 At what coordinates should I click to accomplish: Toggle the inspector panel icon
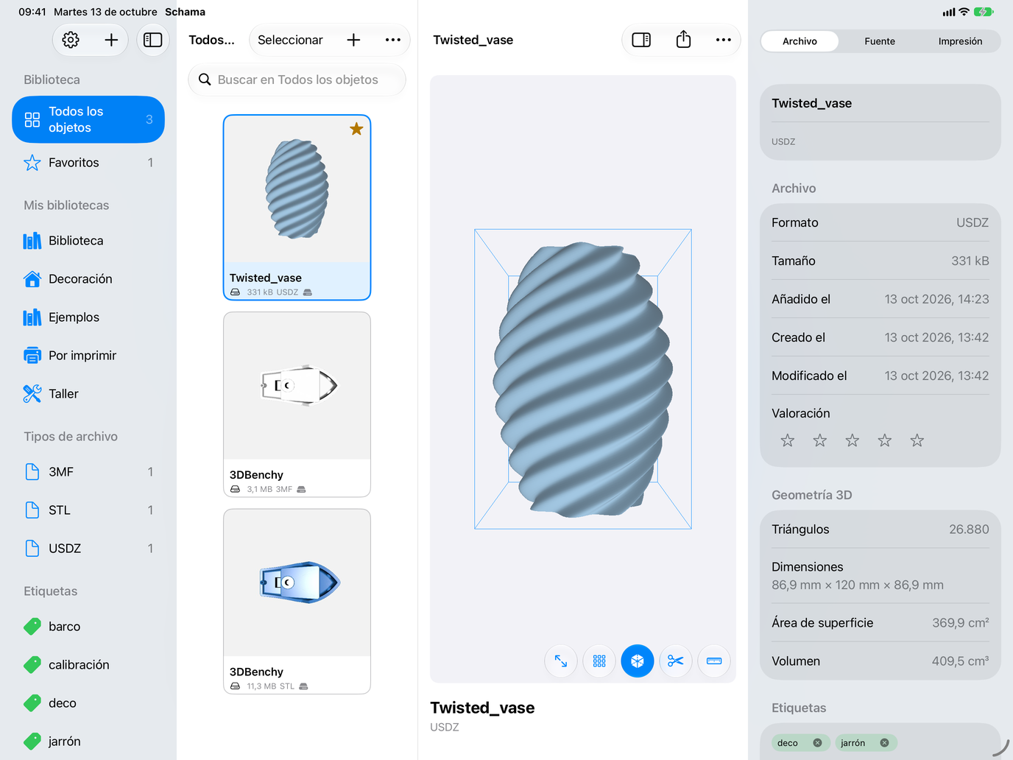(641, 40)
